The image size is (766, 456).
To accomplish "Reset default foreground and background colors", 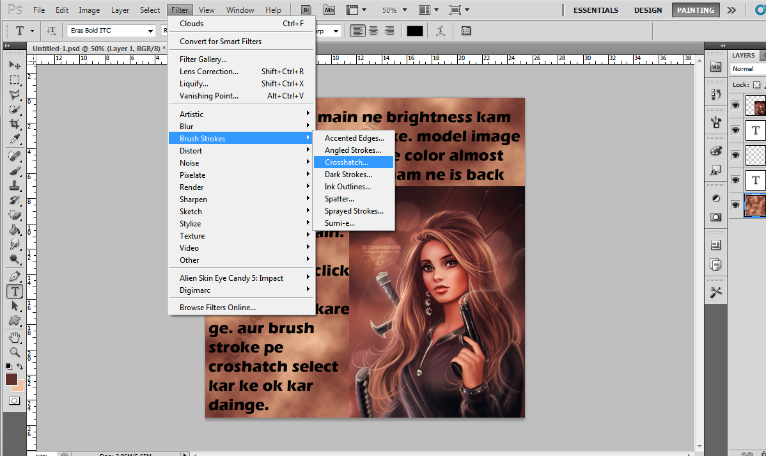I will click(x=8, y=366).
